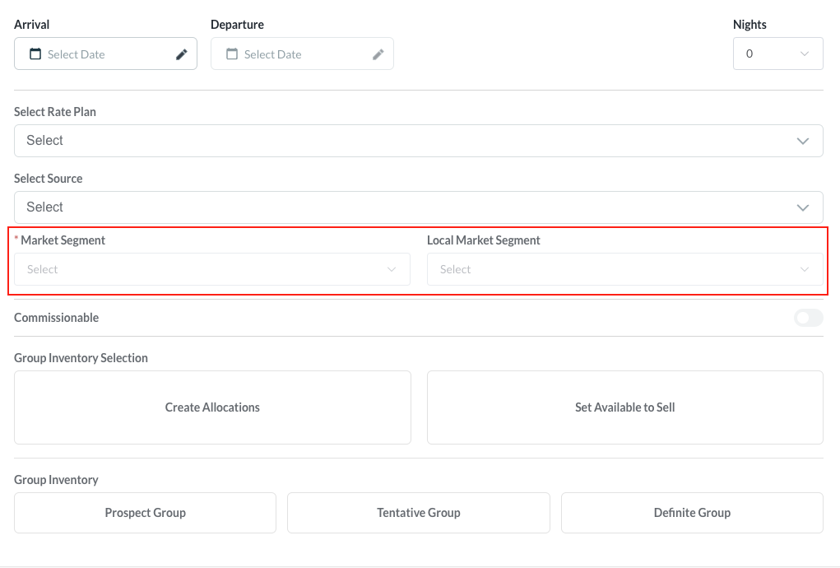Click 'Select' placeholder in Local Market Segment
840x568 pixels.
(456, 269)
